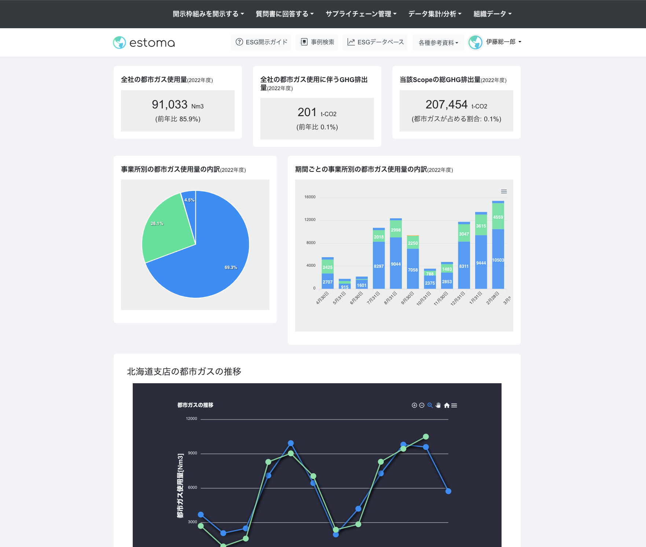Click the ESG開示ガイド button
646x547 pixels.
(261, 42)
